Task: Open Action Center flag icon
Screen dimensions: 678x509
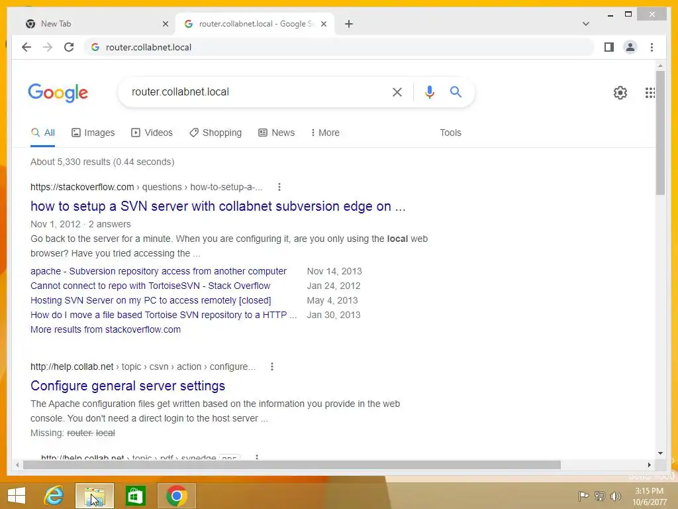Action: tap(583, 496)
